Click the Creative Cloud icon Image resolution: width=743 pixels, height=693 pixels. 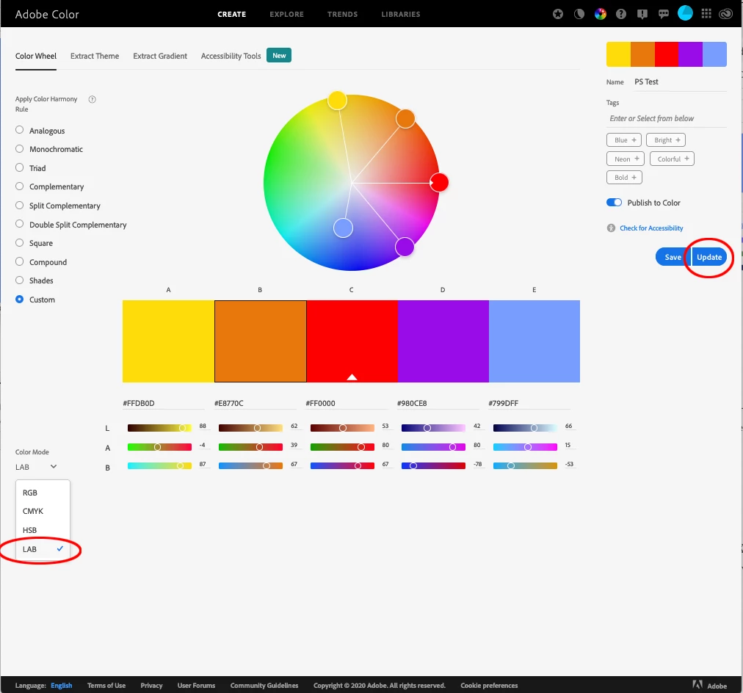coord(726,14)
